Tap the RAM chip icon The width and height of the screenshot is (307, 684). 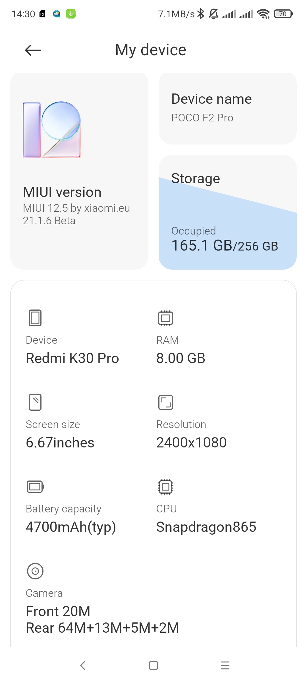pyautogui.click(x=165, y=318)
